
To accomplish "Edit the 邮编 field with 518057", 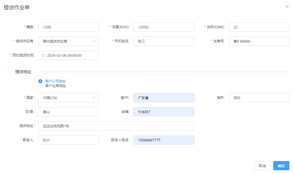I will click(164, 112).
